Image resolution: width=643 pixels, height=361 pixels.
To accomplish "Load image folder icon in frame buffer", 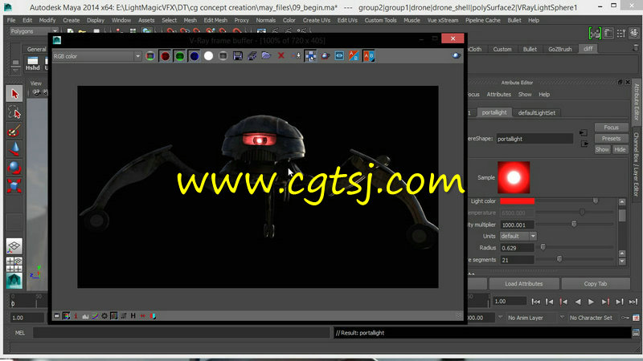I will pyautogui.click(x=267, y=56).
